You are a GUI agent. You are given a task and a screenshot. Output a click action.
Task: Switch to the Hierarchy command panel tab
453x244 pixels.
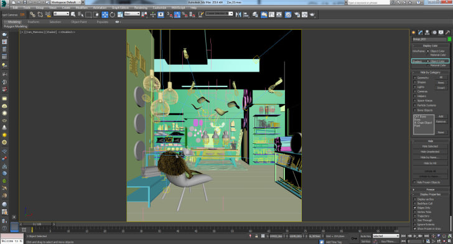tap(427, 32)
